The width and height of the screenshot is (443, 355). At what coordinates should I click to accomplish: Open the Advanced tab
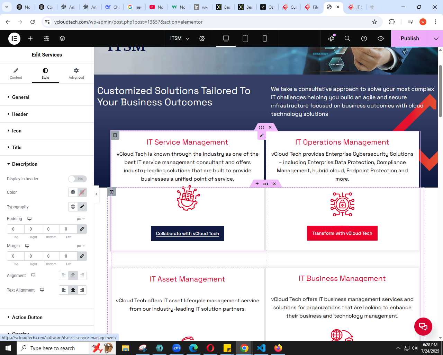(76, 73)
